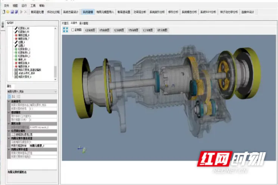The height and width of the screenshot is (185, 278).
Task: Collapse the first property group in the grid
Action: [x=9, y=101]
